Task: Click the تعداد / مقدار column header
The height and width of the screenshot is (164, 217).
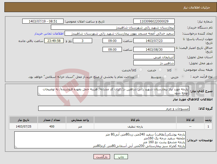Action: 52,120
